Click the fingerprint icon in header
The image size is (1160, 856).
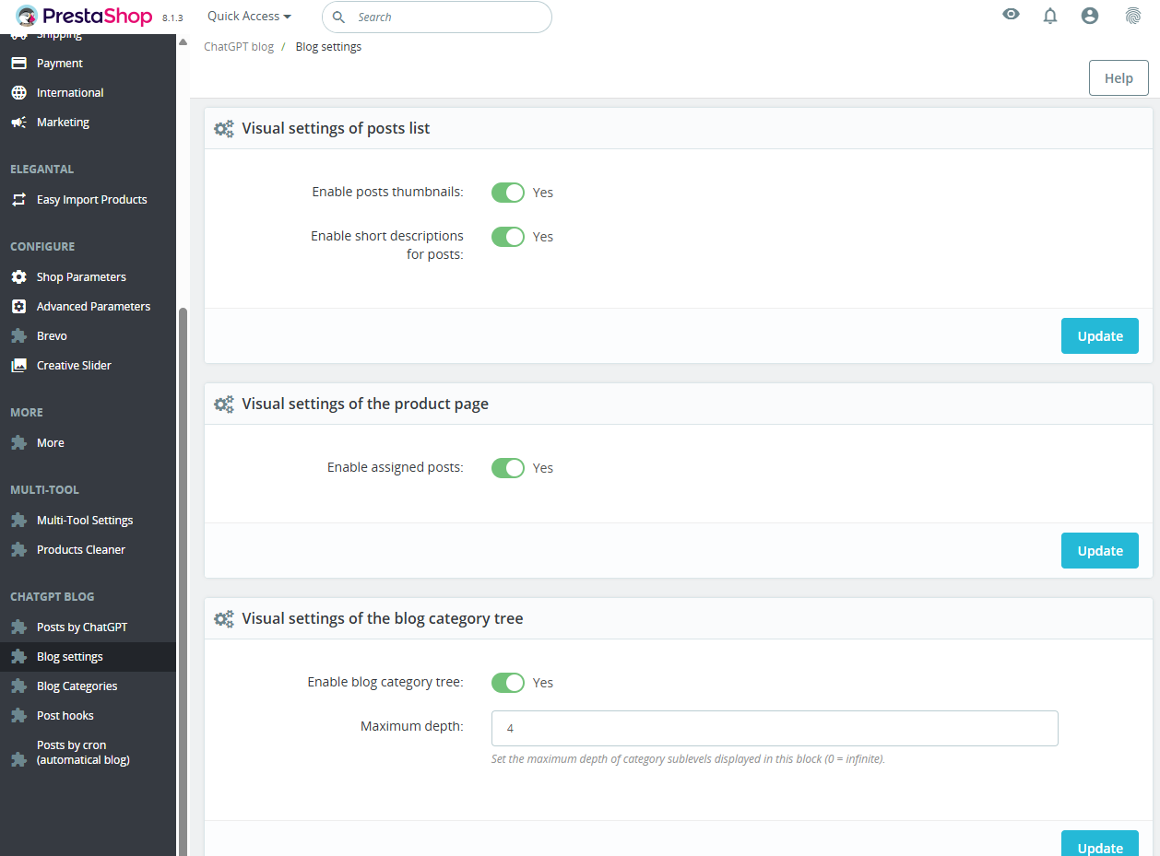1133,16
